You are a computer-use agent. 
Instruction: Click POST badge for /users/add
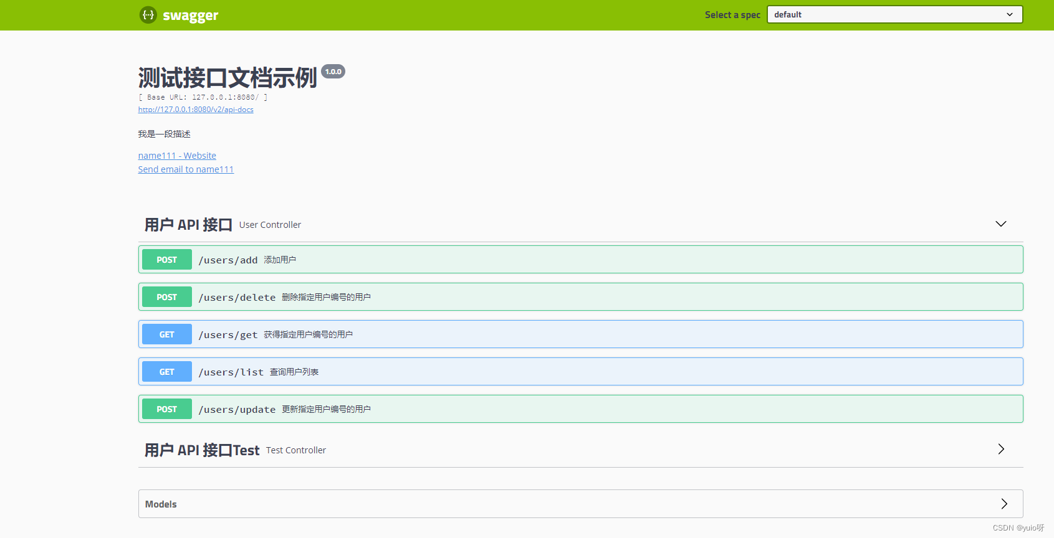(x=167, y=260)
